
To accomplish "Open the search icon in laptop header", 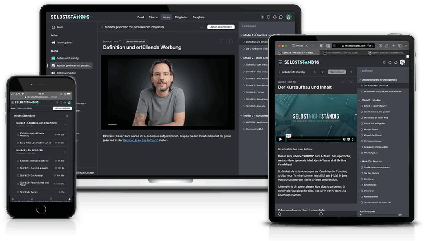I will tap(268, 17).
